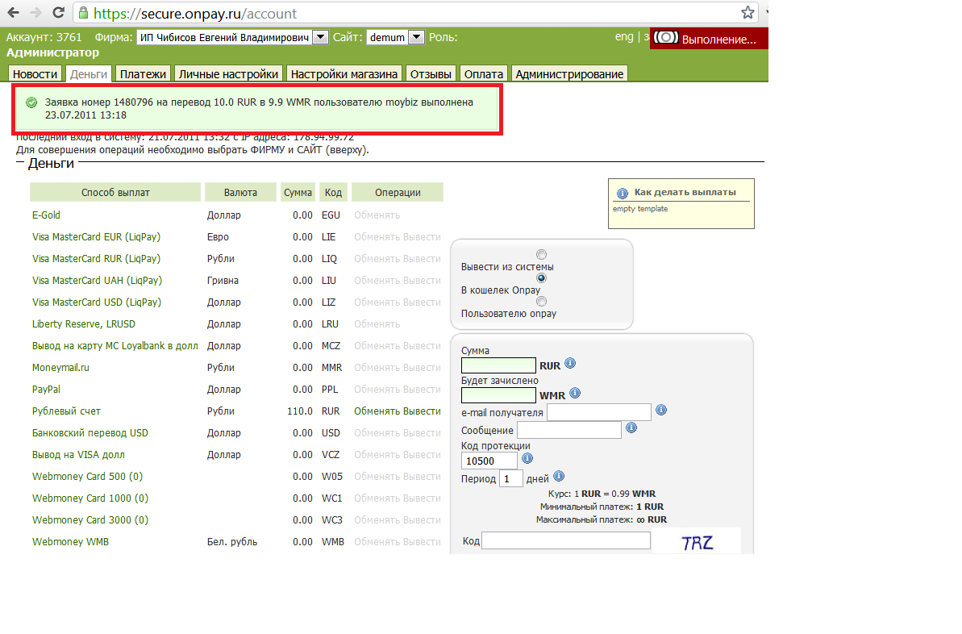
Task: Click Вывести link for Рублевый счет
Action: [x=422, y=411]
